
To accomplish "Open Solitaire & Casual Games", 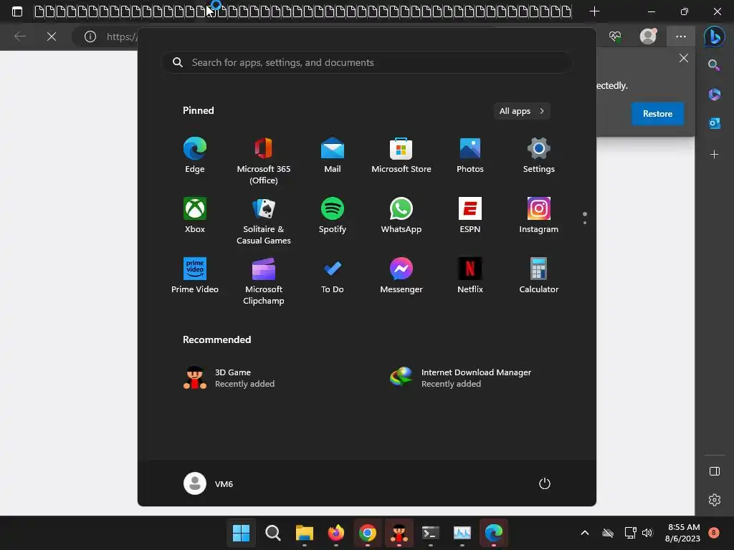I will click(x=264, y=221).
